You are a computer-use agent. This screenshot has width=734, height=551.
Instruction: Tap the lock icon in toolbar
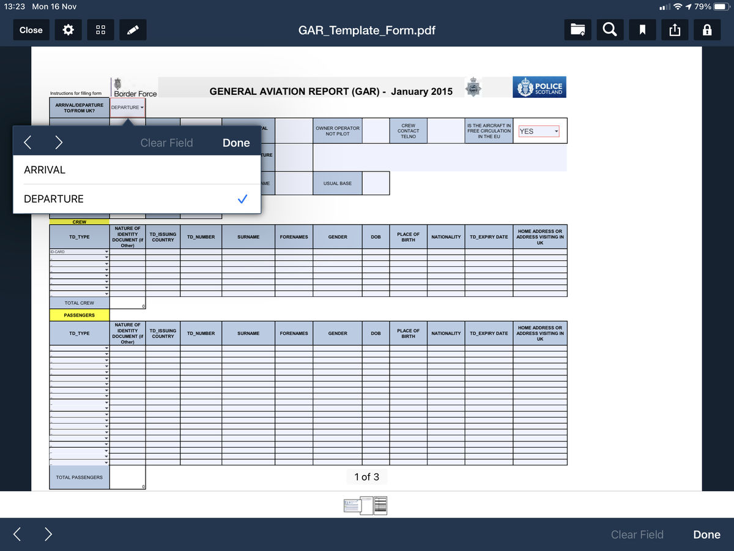point(707,30)
